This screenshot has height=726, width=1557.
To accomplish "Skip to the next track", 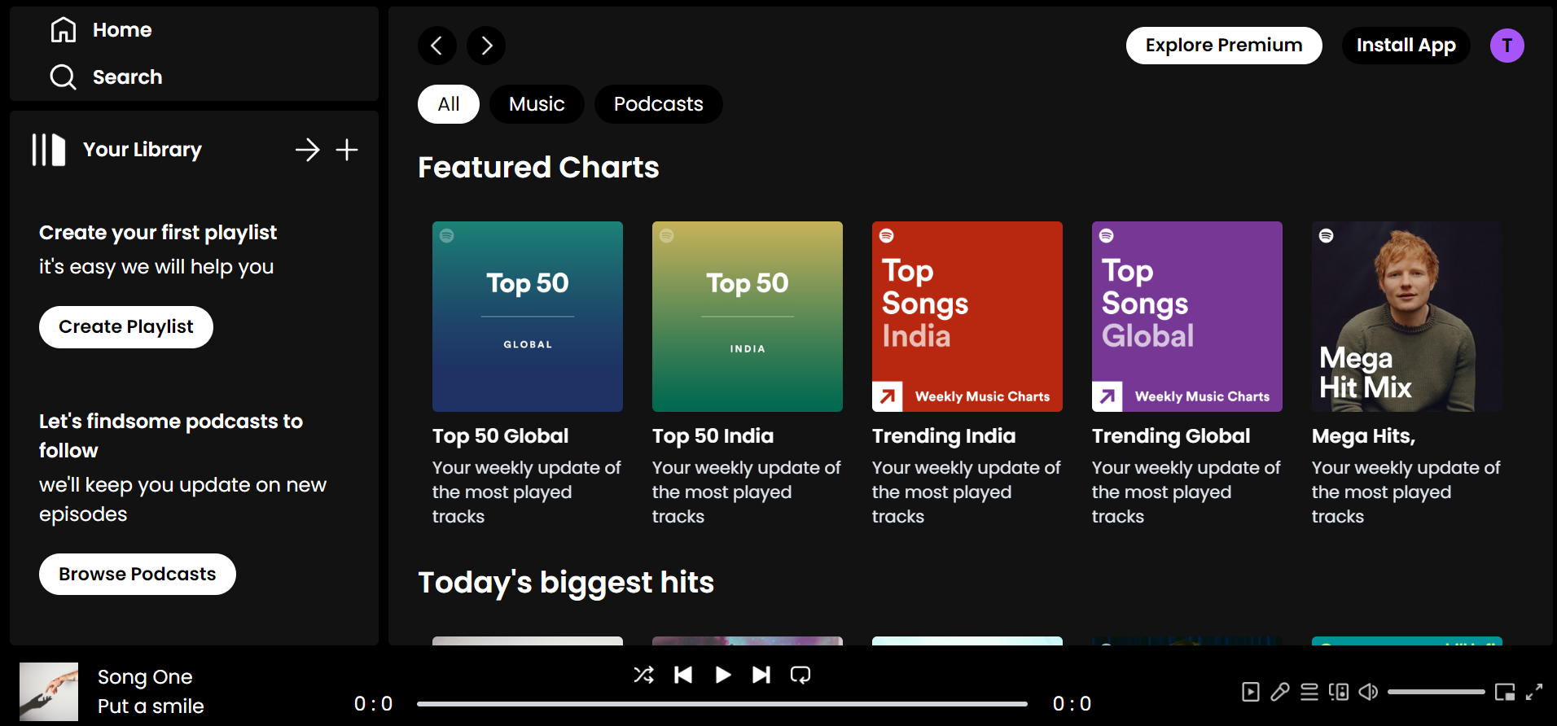I will (761, 675).
